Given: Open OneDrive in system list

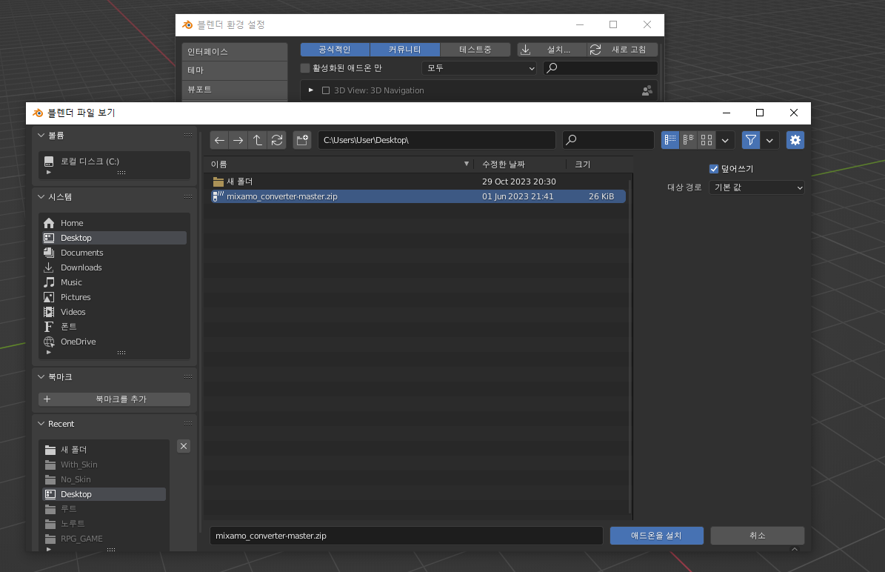Looking at the screenshot, I should point(114,342).
